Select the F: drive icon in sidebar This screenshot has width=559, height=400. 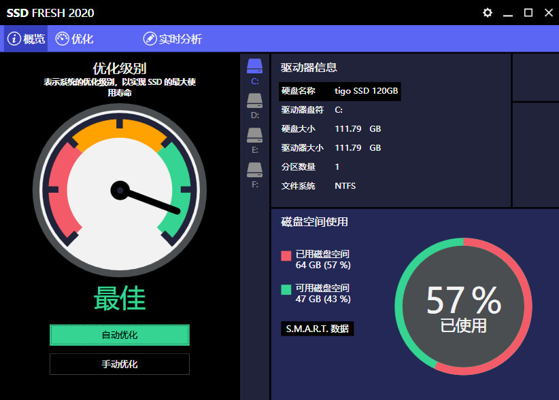pos(254,168)
